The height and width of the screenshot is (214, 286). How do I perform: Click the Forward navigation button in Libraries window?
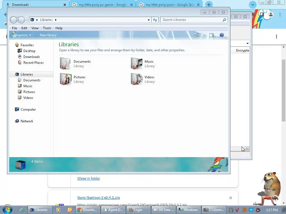pyautogui.click(x=21, y=20)
